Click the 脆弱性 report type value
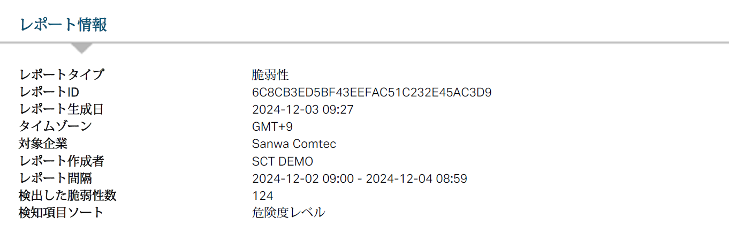Screen dimensions: 729x232 click(x=270, y=75)
